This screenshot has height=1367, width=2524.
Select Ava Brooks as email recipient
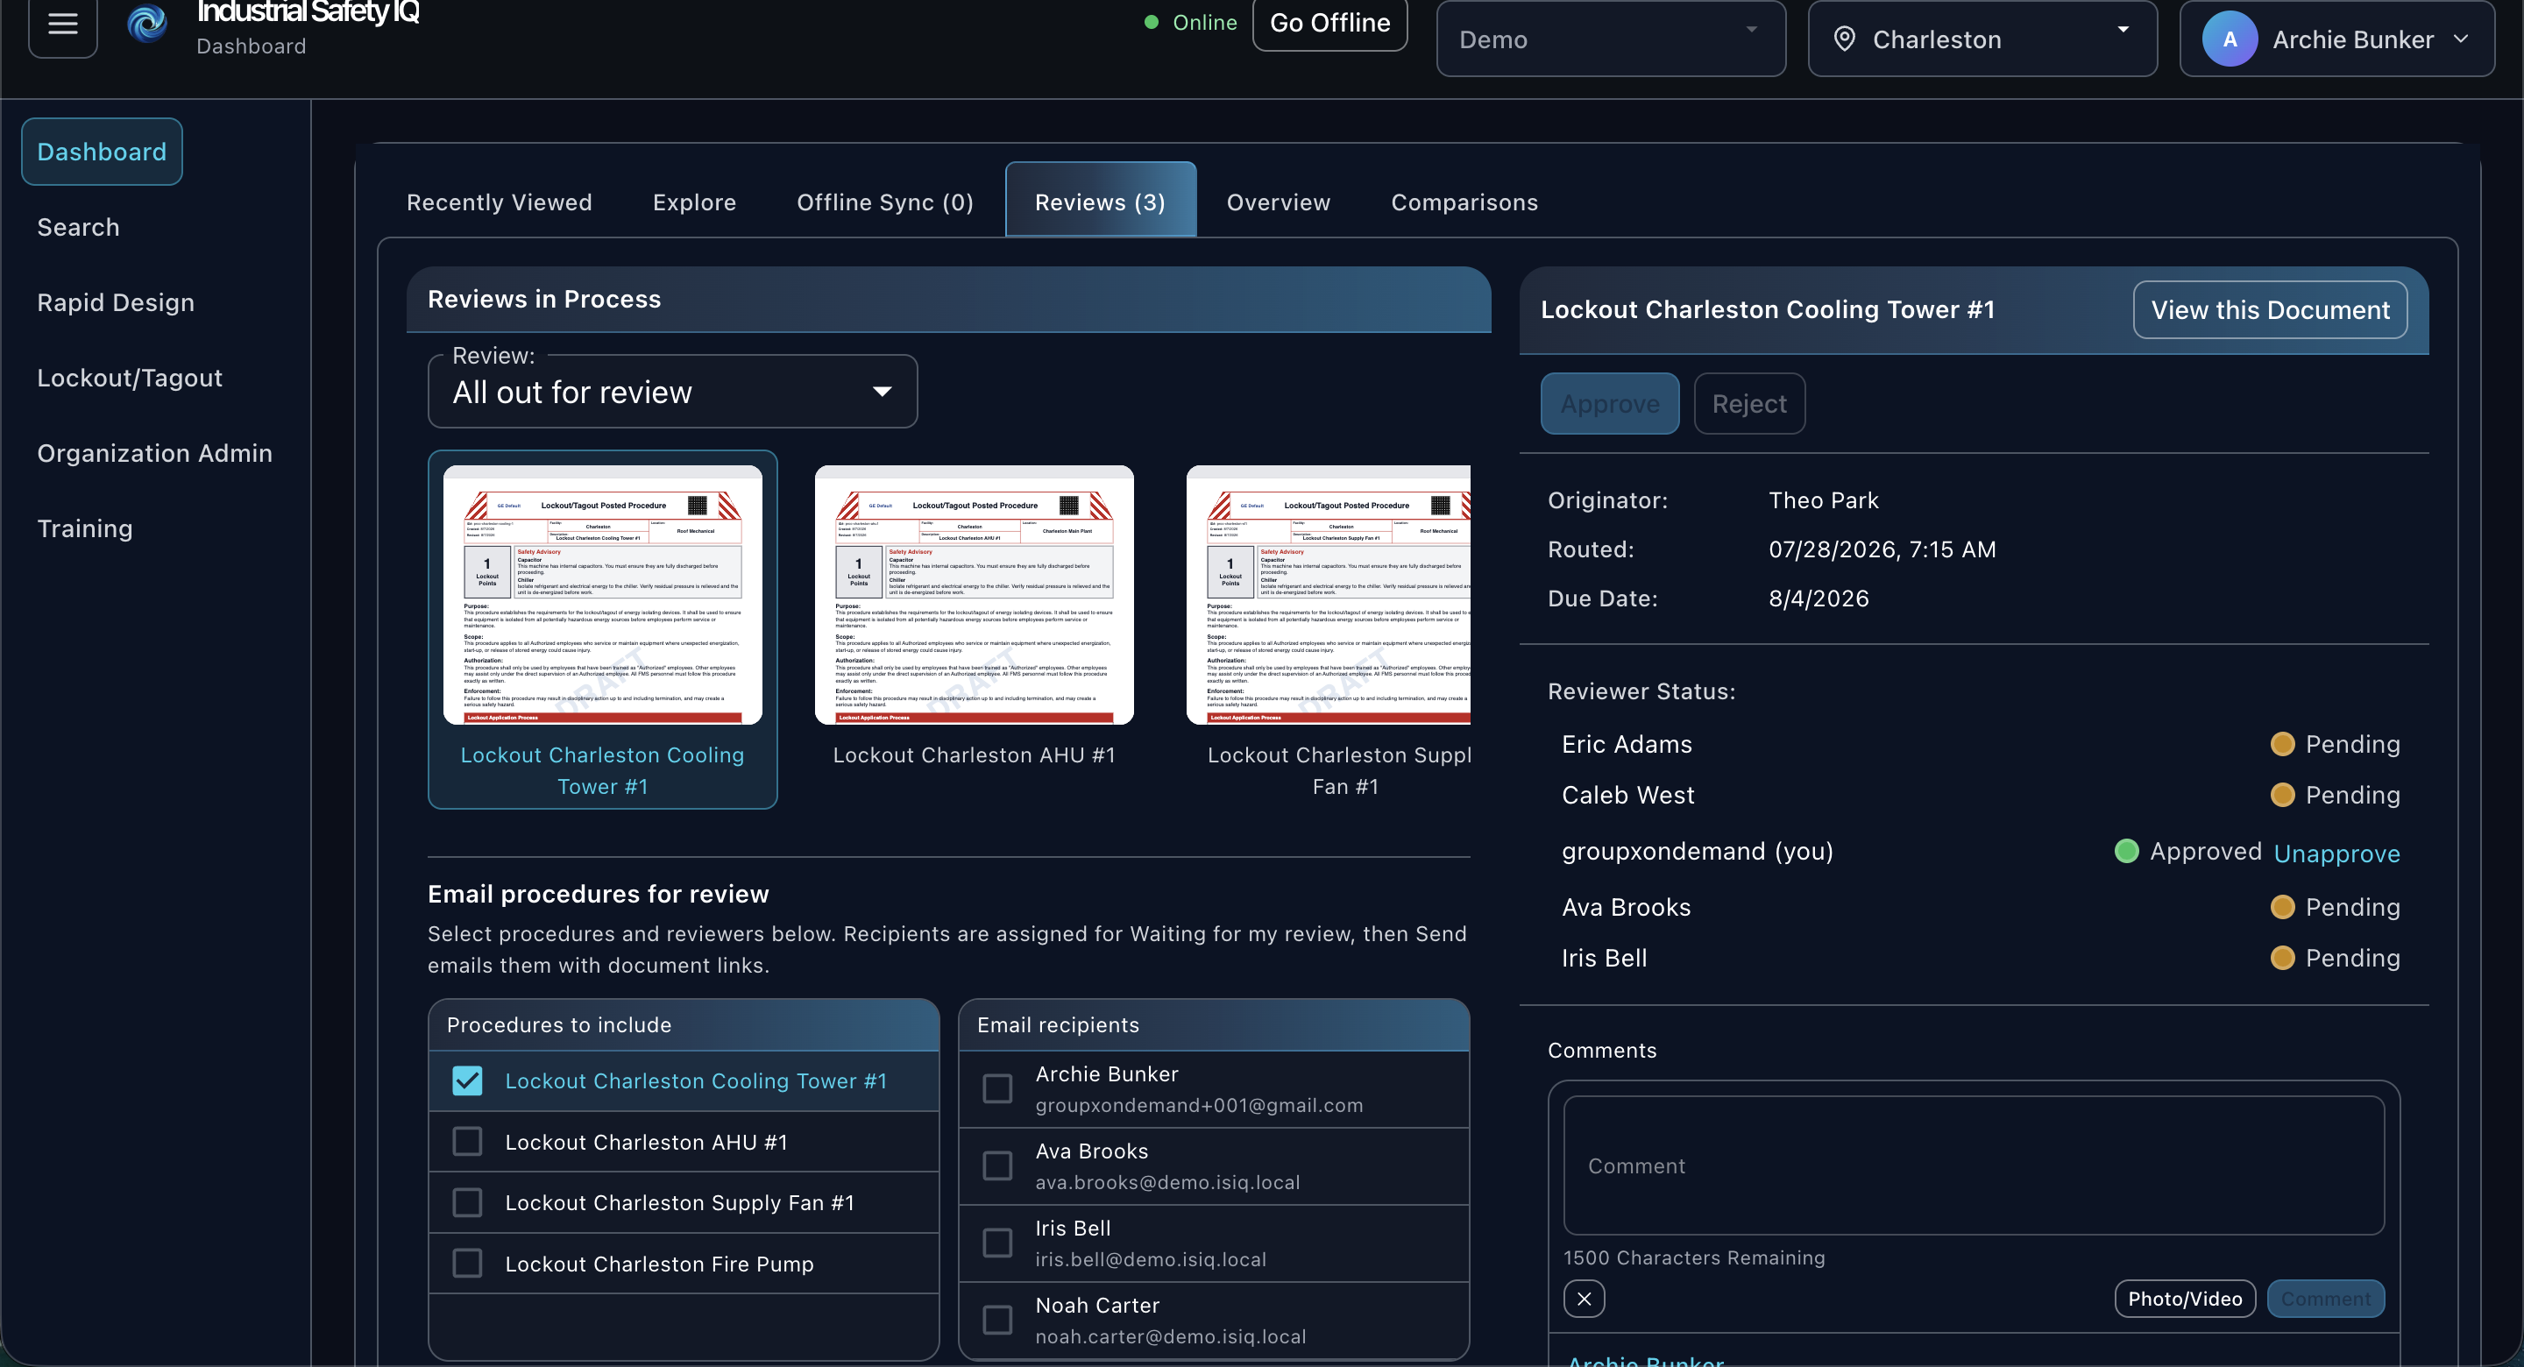[997, 1166]
